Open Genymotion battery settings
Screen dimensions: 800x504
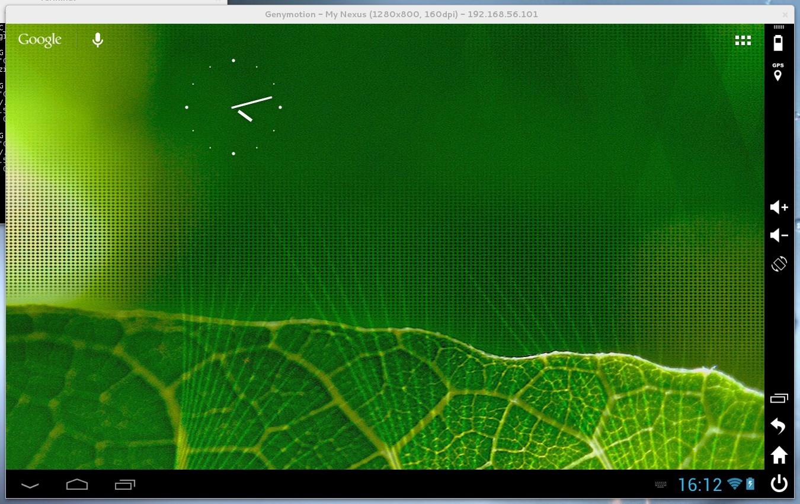pos(778,43)
